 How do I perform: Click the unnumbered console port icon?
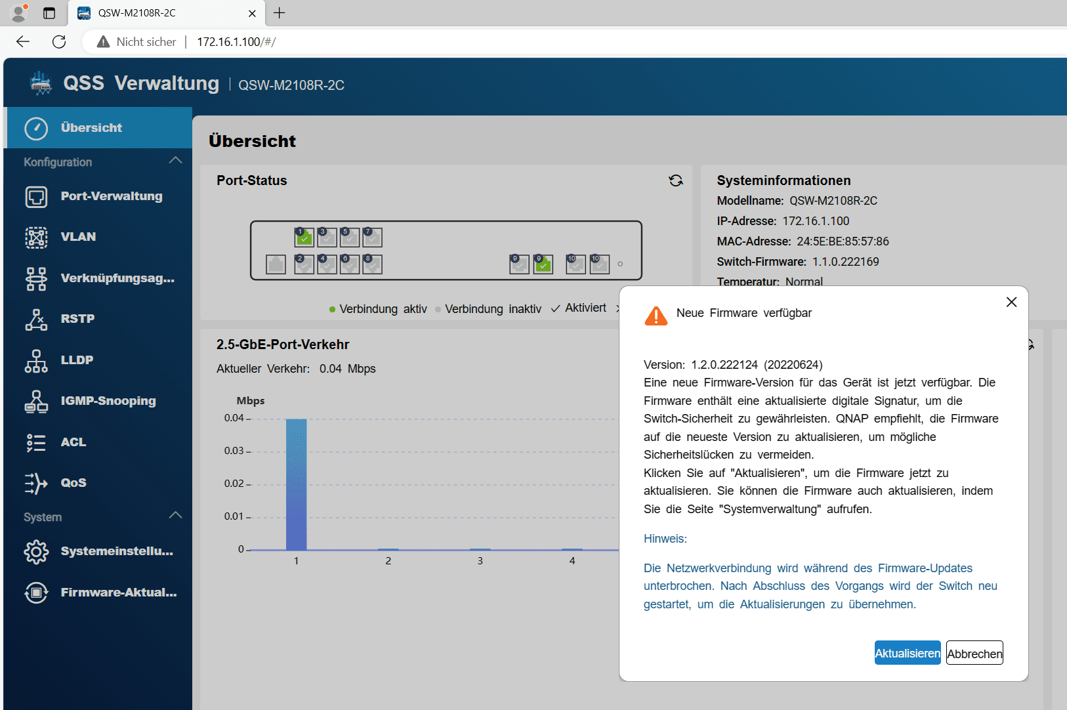pyautogui.click(x=276, y=264)
